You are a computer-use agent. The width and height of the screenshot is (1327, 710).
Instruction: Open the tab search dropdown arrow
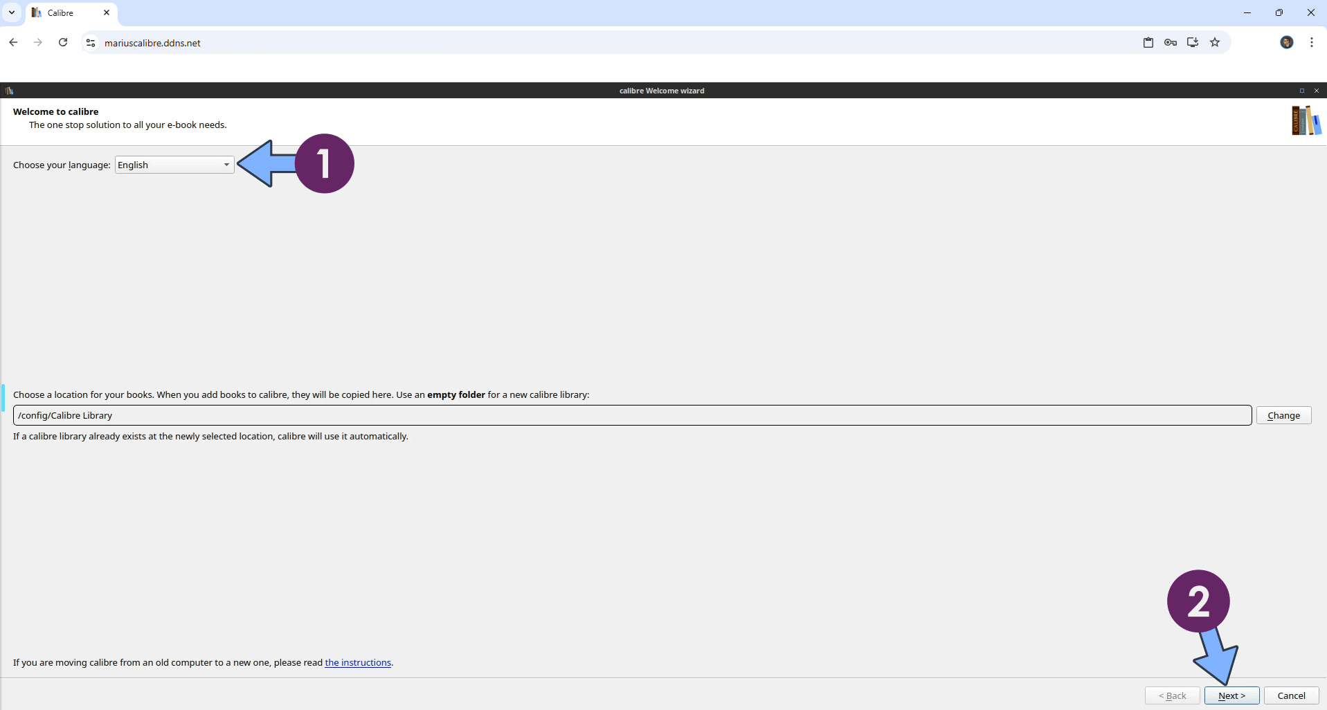point(12,12)
